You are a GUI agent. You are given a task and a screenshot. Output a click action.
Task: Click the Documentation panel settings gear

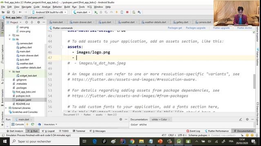tap(247, 119)
